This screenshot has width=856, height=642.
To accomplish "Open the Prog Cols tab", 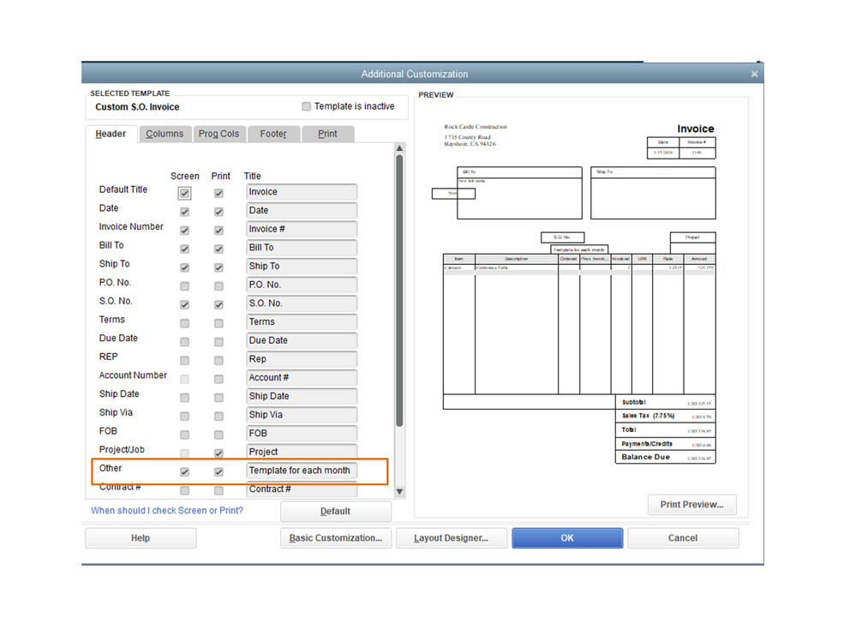I will tap(218, 134).
